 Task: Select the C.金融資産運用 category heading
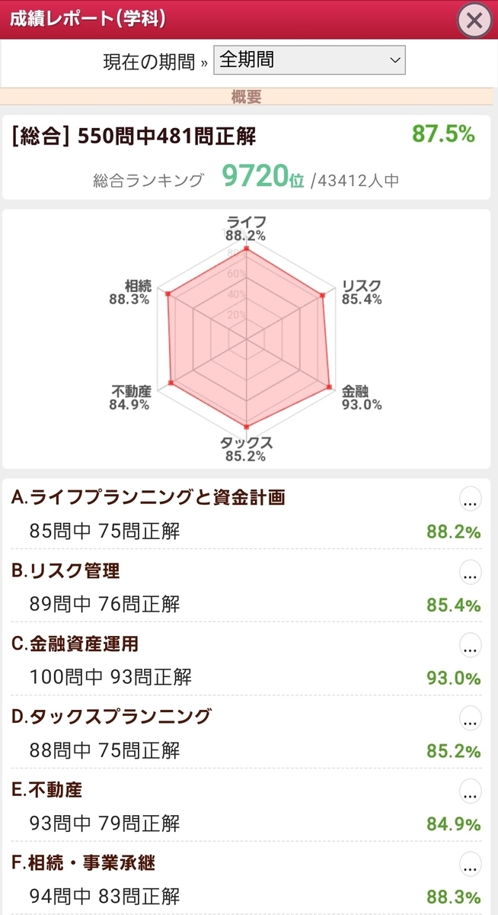(75, 644)
